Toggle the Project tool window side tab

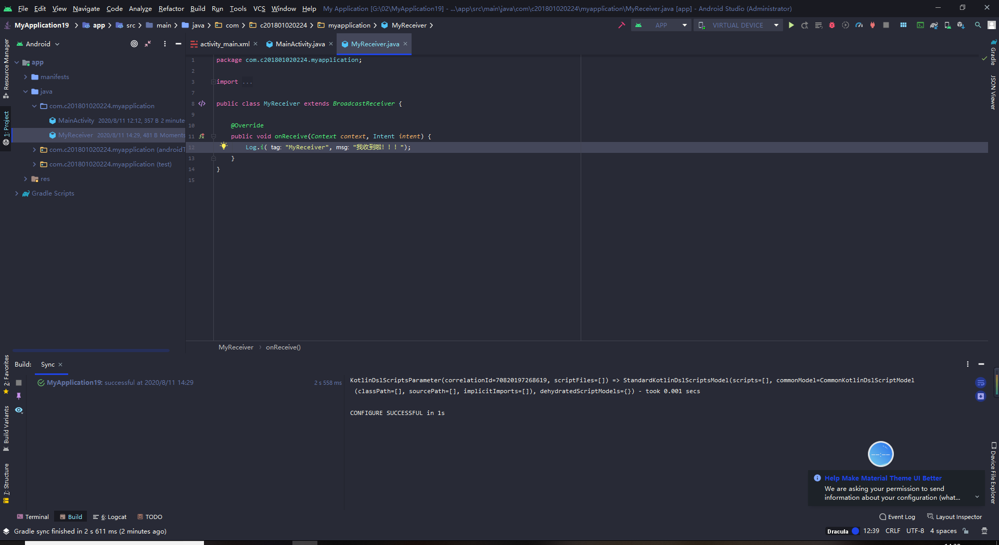coord(6,128)
